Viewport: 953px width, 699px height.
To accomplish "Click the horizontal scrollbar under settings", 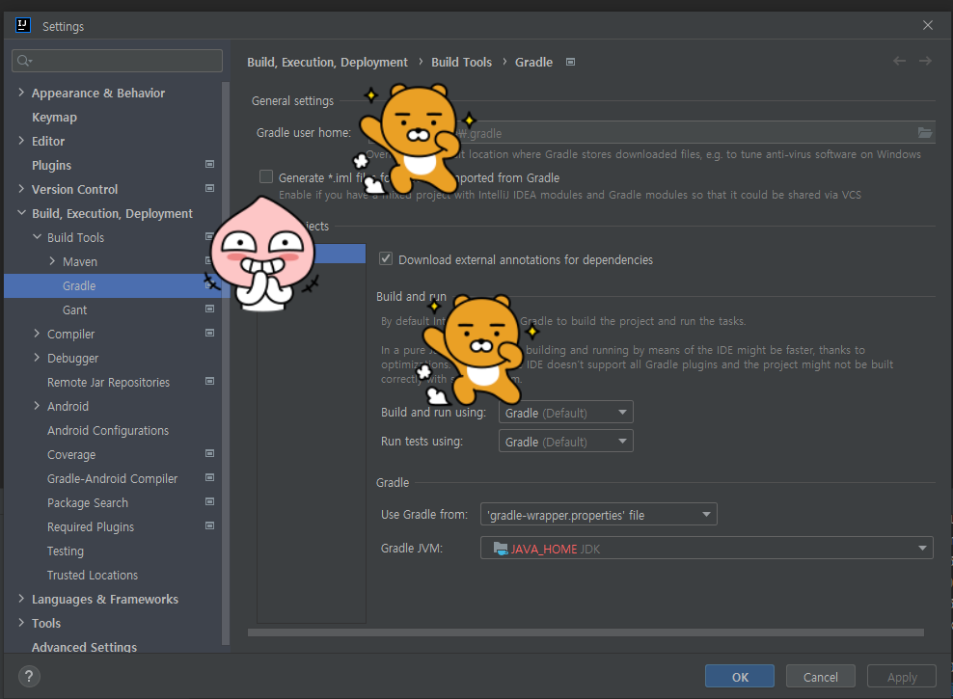I will coord(585,632).
